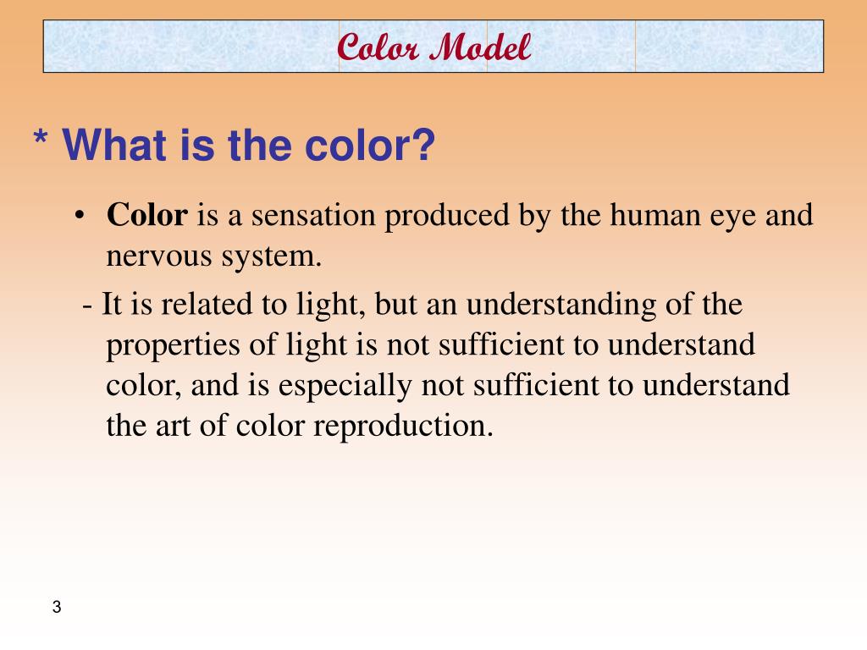Click the word 'especially'
This screenshot has width=867, height=650.
coord(345,385)
